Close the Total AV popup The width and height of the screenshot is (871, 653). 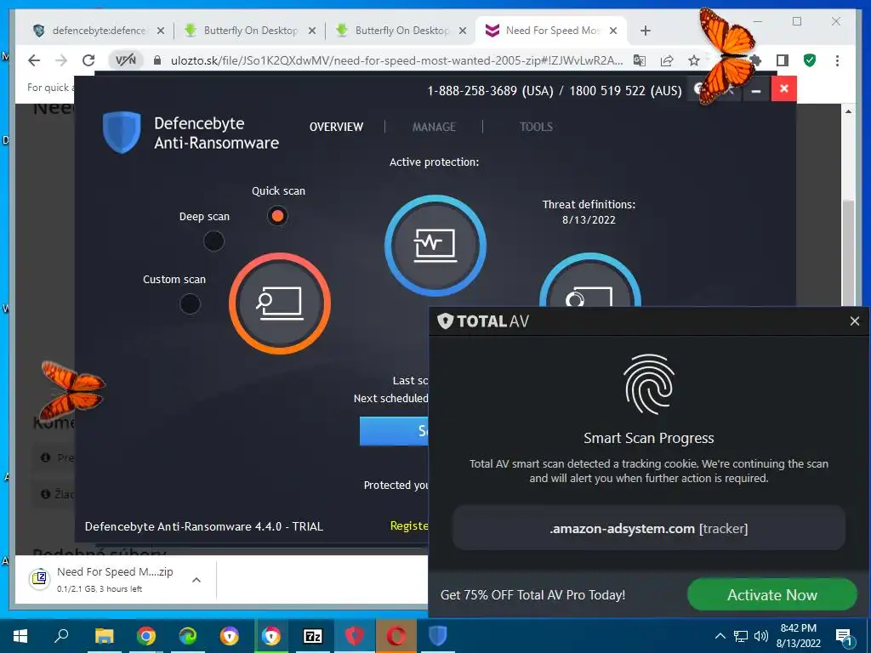[x=854, y=321]
